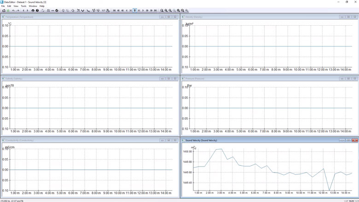
Task: Click the Undo arrow icon
Action: (x=13, y=11)
